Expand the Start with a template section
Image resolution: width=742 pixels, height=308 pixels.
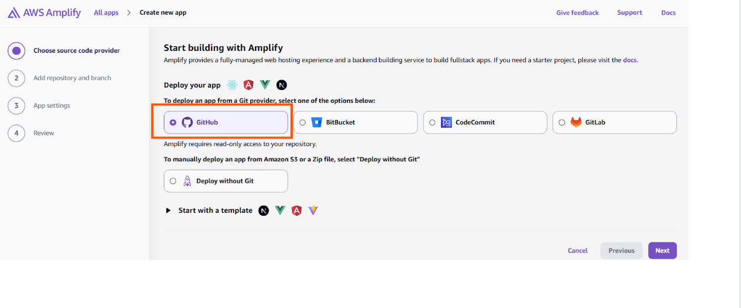click(169, 210)
